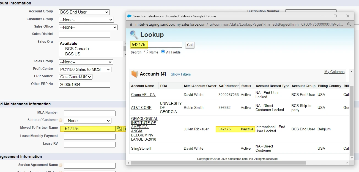359x172 pixels.
Task: Open the GEMOLOGICAL INSTITUTE OF AMERICA account link
Action: tap(144, 129)
